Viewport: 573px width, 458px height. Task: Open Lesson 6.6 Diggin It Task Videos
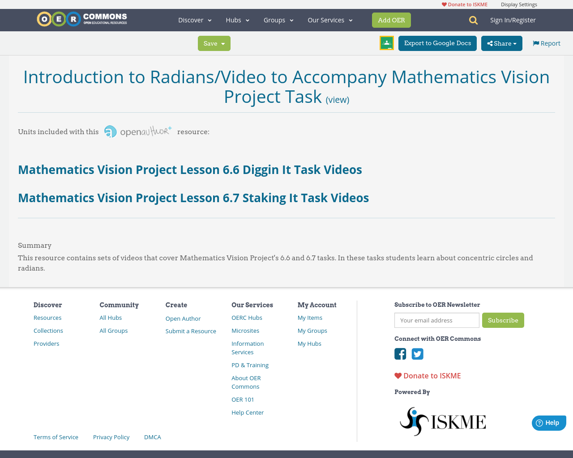(190, 170)
